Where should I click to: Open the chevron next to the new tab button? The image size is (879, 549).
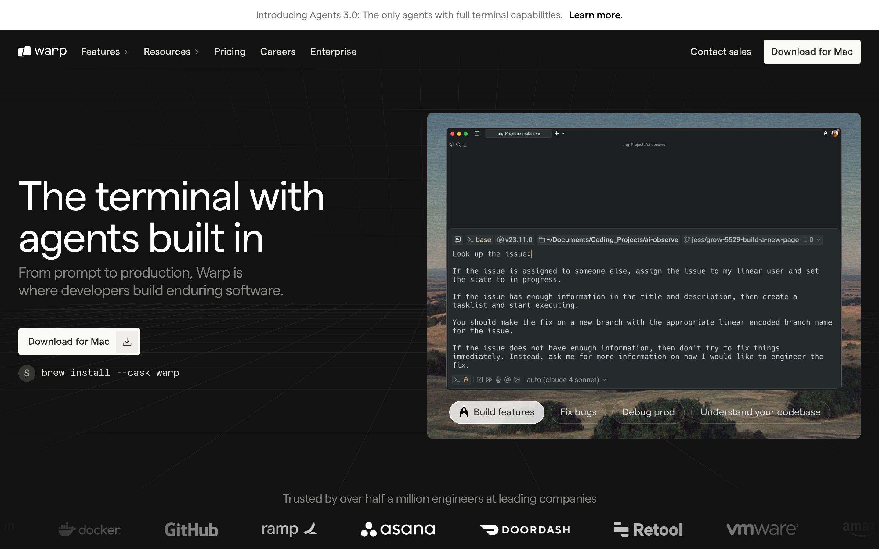[x=563, y=134]
